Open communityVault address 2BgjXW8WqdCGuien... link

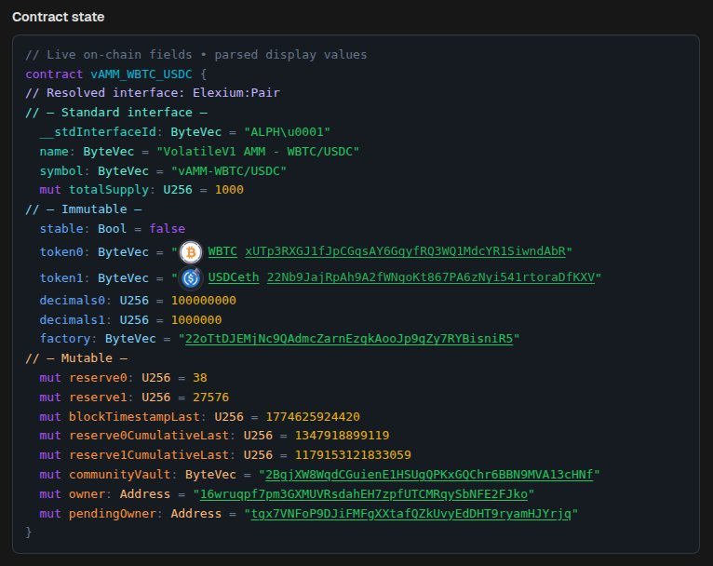(x=429, y=475)
